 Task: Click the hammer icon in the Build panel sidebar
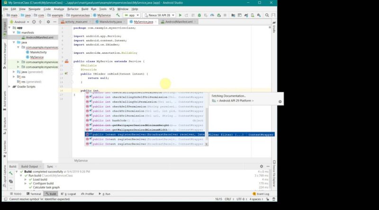[x=10, y=173]
